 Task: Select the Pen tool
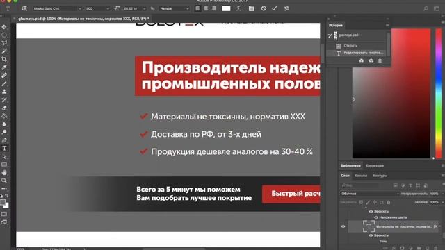(x=4, y=140)
